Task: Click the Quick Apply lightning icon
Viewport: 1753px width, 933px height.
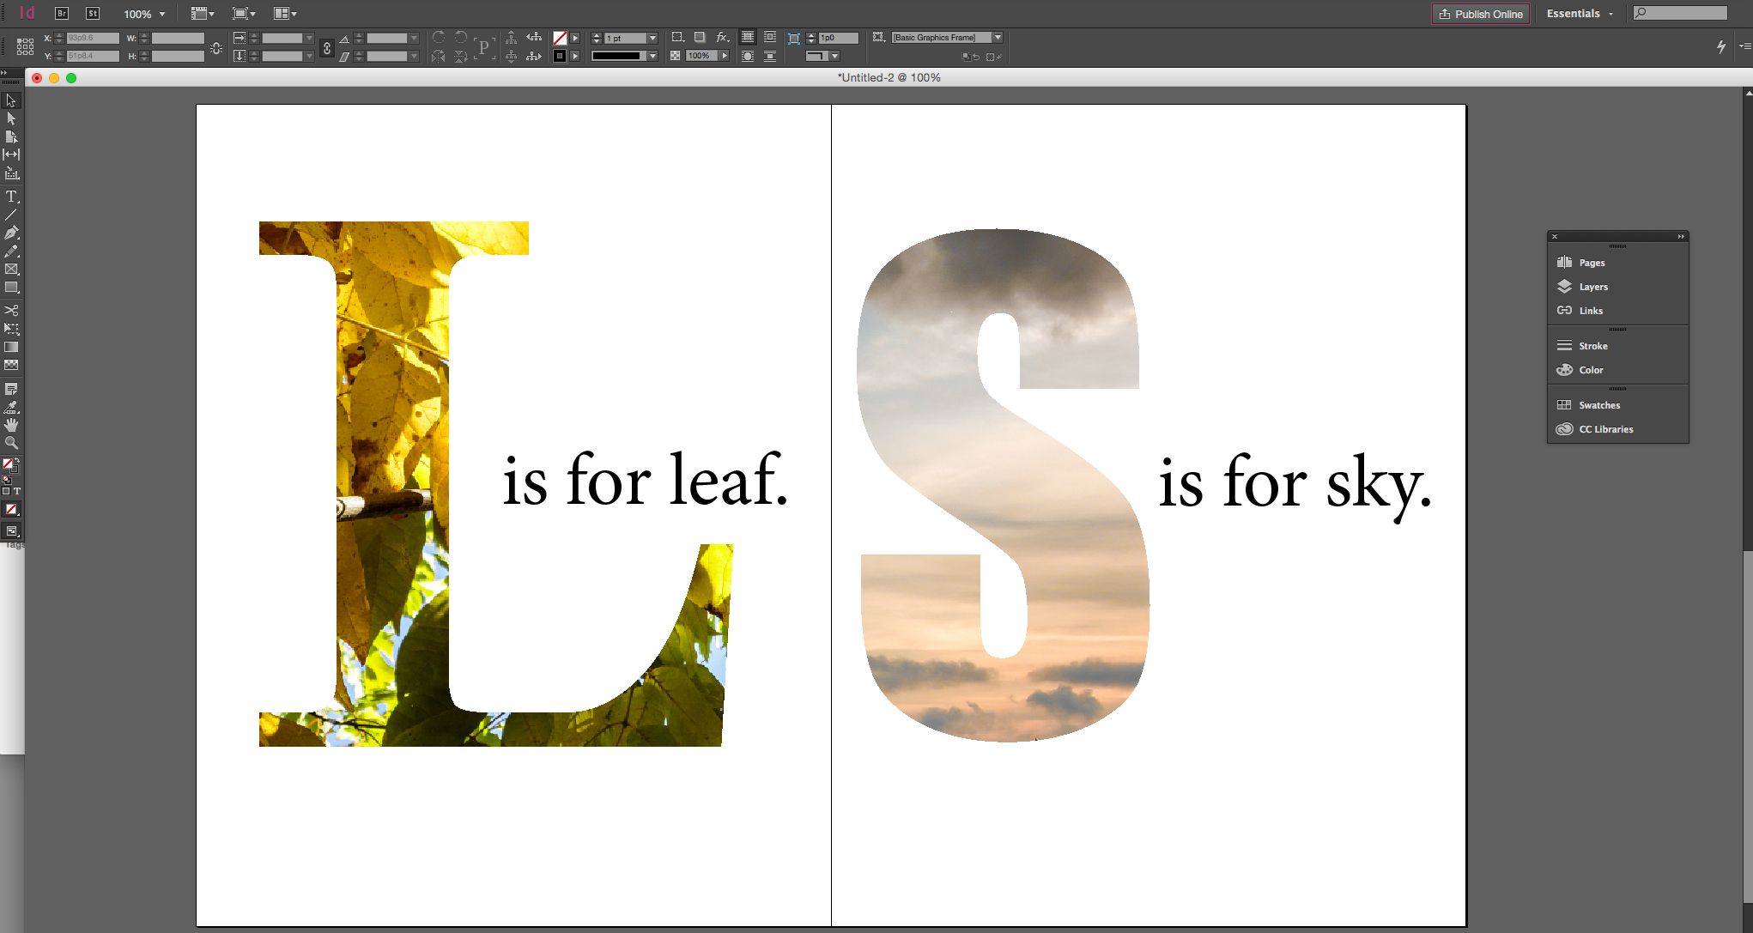Action: [x=1720, y=47]
